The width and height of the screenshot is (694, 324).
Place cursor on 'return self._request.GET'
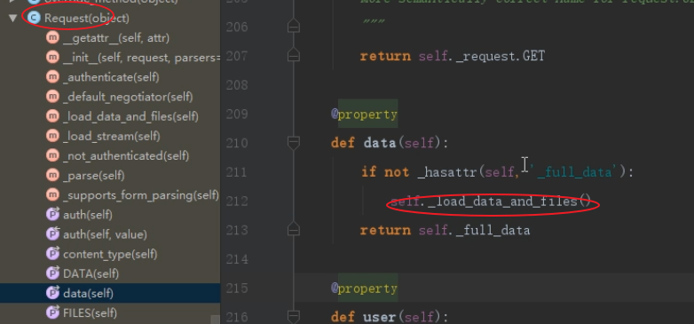pos(452,56)
